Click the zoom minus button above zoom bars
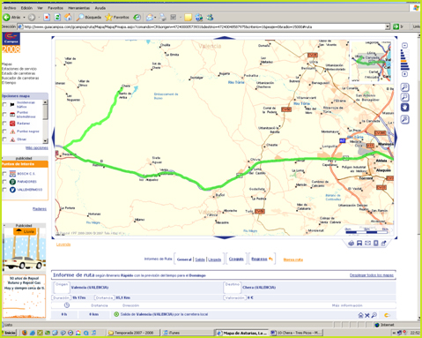The width and height of the screenshot is (422, 338). [404, 46]
